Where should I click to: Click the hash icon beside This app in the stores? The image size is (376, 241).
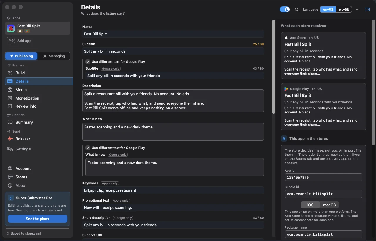284,139
